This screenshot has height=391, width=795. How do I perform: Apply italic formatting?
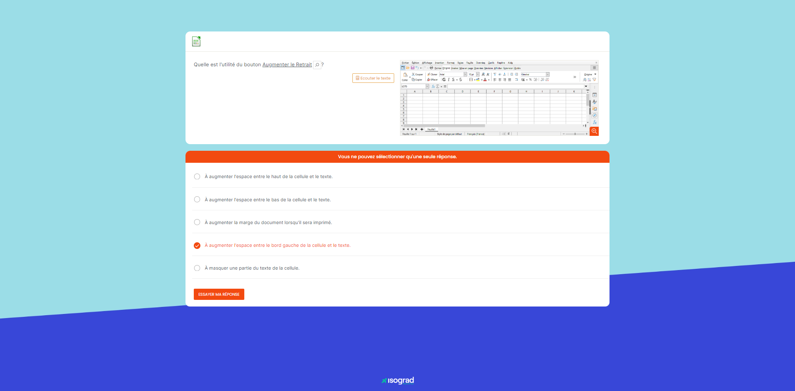pos(449,79)
